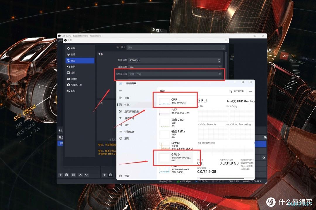Select the 内存 entry in the performance list
The width and height of the screenshot is (316, 210).
[x=175, y=111]
